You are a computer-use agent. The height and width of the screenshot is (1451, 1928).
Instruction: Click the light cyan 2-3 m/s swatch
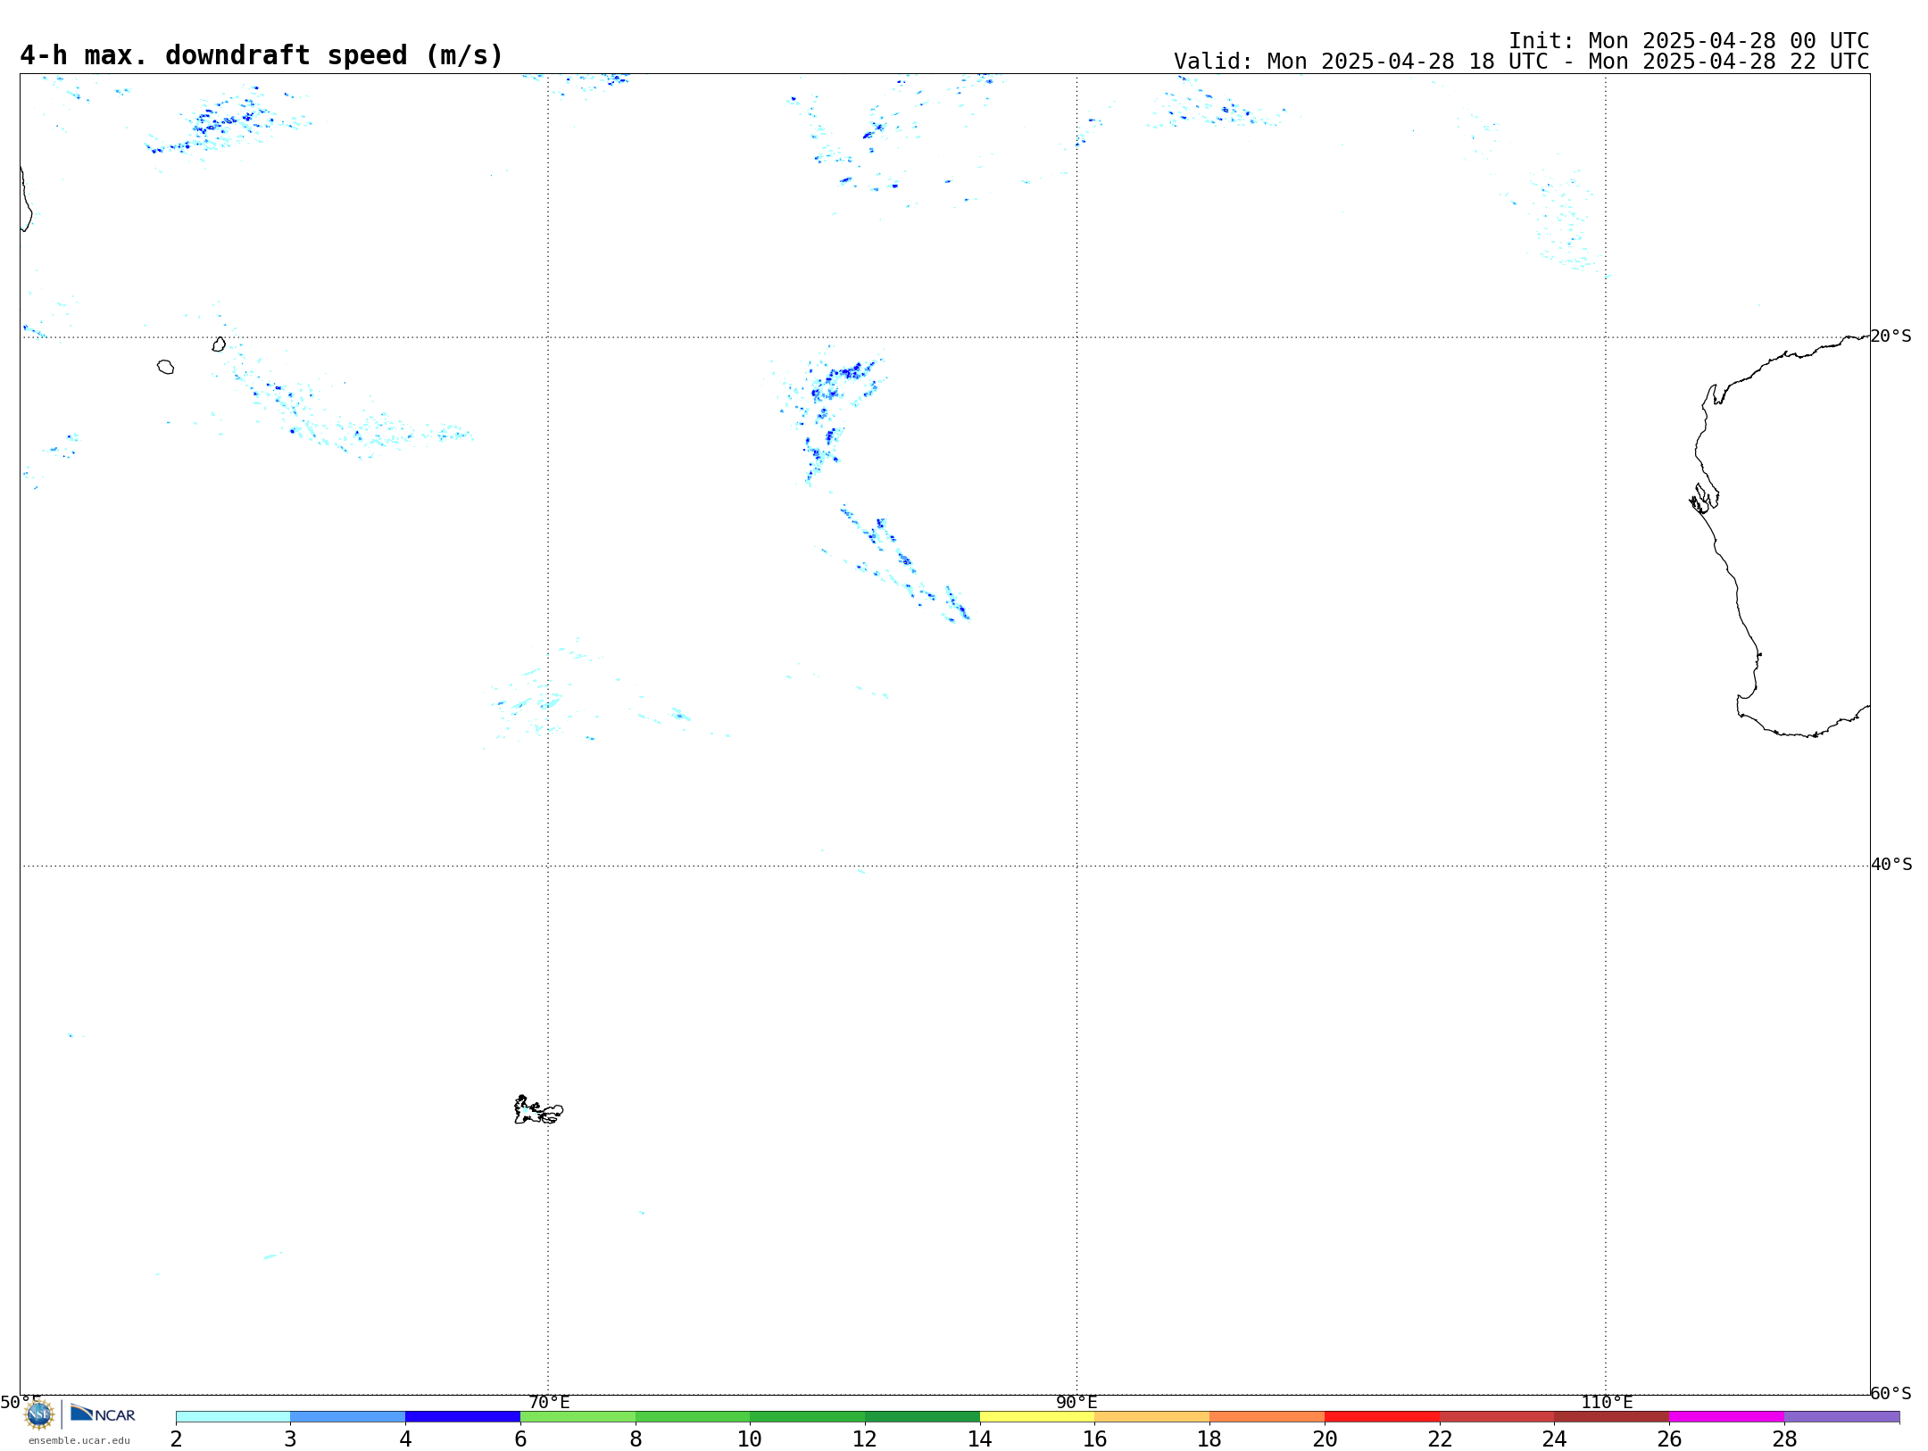pyautogui.click(x=233, y=1416)
